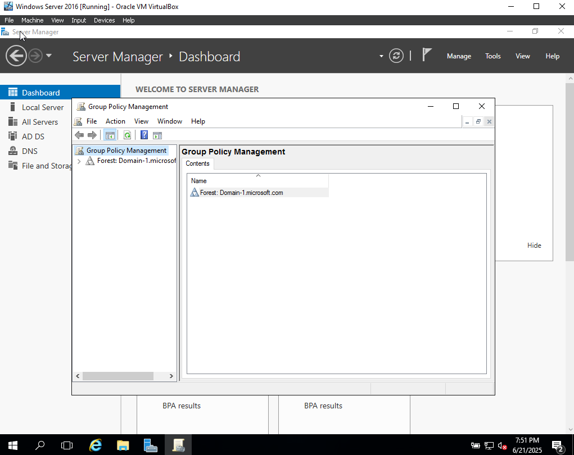Open the VirtualBox Devices menu
The width and height of the screenshot is (574, 455).
pyautogui.click(x=105, y=20)
